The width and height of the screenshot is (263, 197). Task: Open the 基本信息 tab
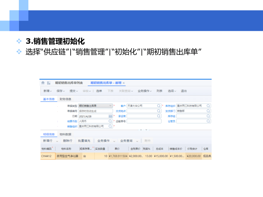pos(49,99)
